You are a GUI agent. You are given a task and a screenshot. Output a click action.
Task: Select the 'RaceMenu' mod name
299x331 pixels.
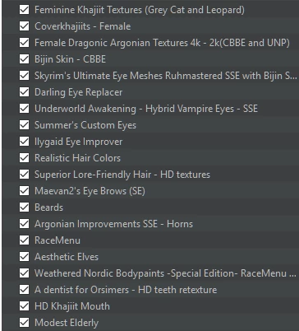point(57,240)
